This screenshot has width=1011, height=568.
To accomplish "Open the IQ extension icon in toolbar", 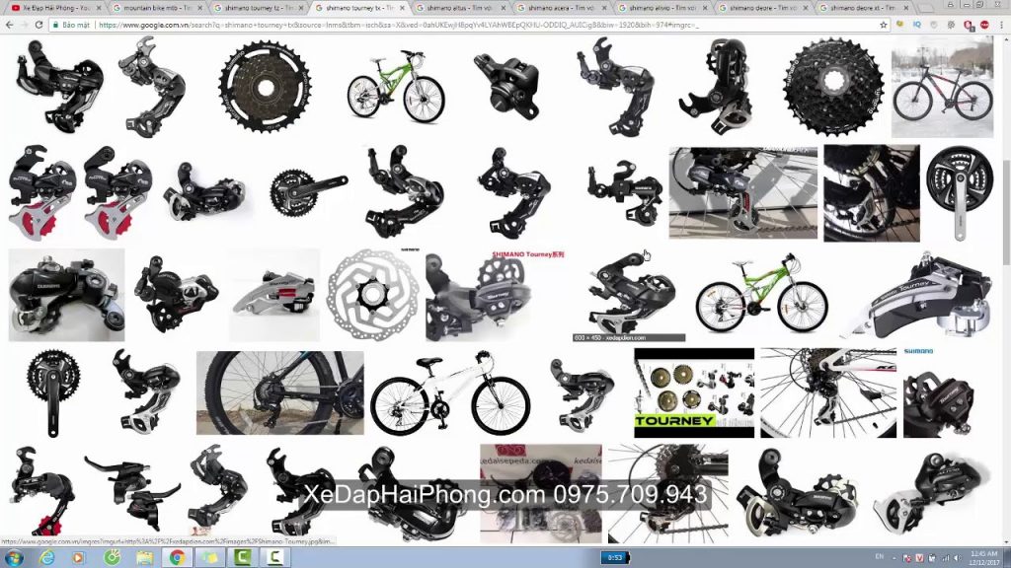I will 917,25.
